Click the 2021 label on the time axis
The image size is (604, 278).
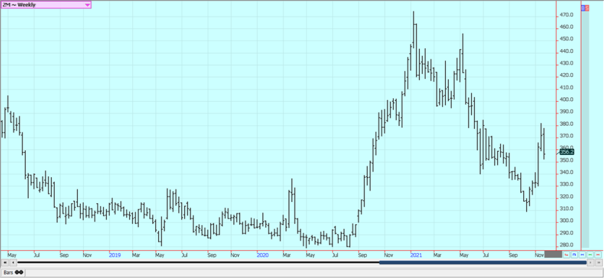(416, 254)
